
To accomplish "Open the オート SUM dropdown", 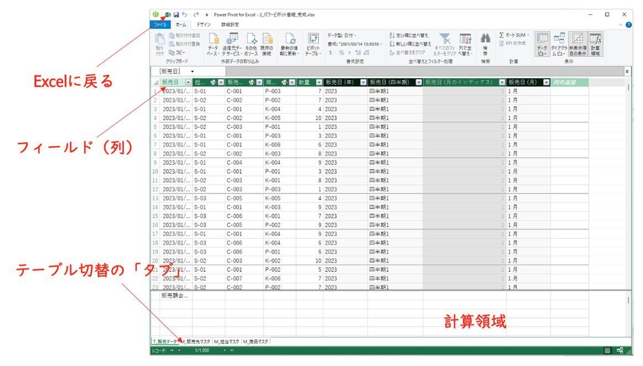I will click(x=515, y=35).
